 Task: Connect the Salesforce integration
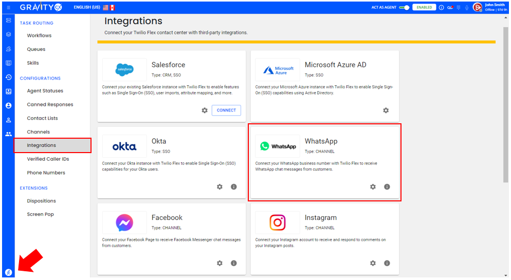[226, 110]
